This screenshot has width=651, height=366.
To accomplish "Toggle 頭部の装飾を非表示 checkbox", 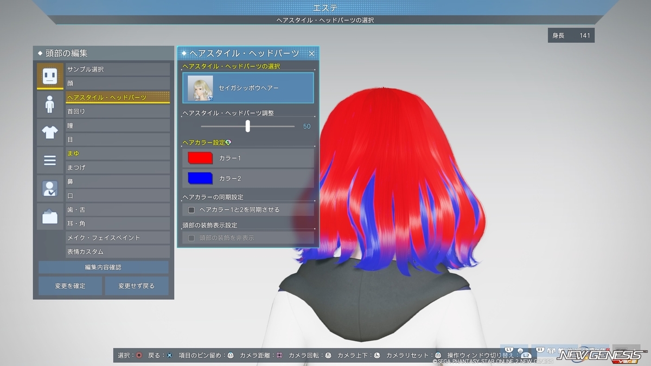I will coord(192,237).
